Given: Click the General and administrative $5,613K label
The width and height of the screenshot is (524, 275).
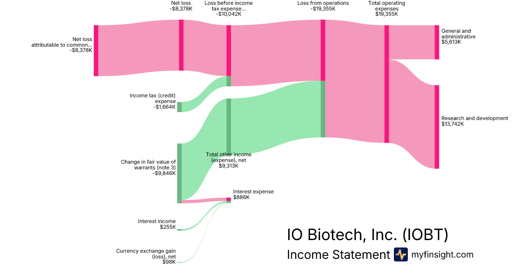Looking at the screenshot, I should (458, 37).
